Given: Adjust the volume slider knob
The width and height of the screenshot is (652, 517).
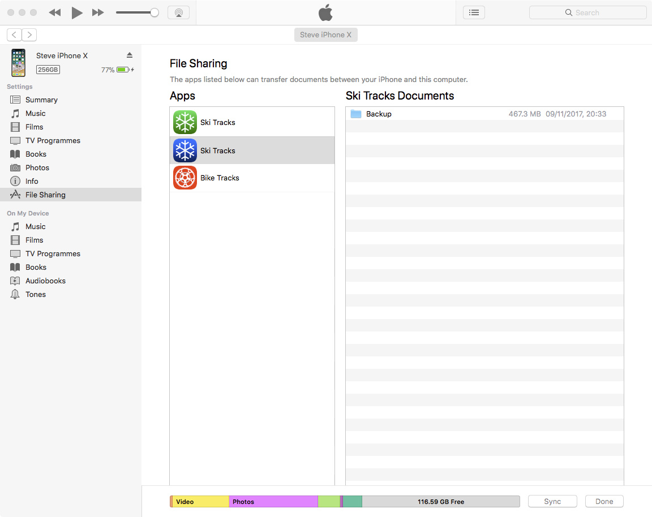Looking at the screenshot, I should (154, 12).
